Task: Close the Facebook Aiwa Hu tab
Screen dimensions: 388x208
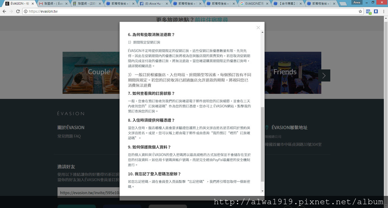Action: [x=167, y=4]
